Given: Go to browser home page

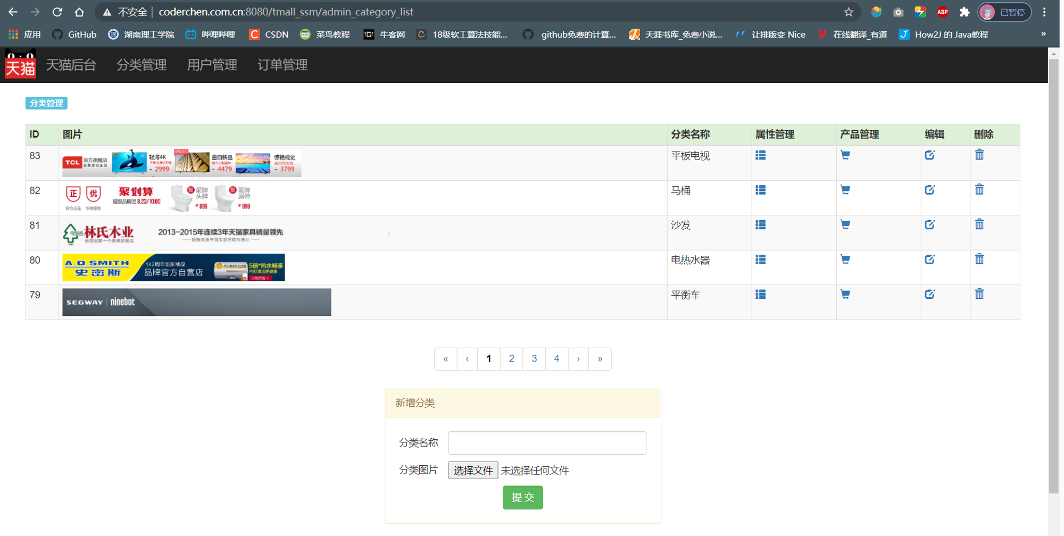Looking at the screenshot, I should point(79,12).
